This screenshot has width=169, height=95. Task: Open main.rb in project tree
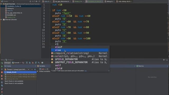[x=10, y=11]
